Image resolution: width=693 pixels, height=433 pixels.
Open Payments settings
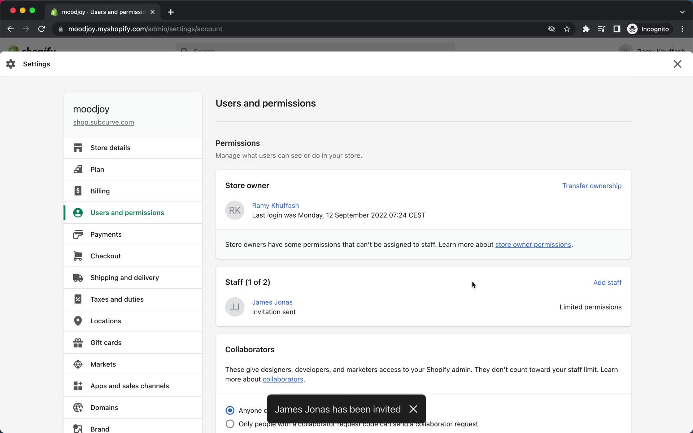click(x=133, y=234)
